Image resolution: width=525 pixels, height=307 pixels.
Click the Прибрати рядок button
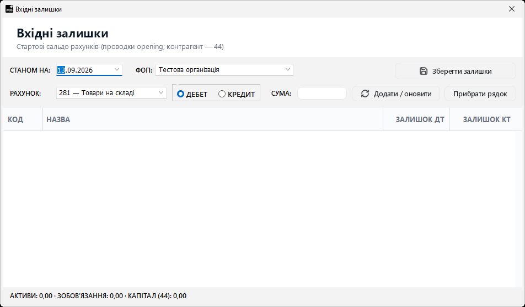tap(480, 94)
